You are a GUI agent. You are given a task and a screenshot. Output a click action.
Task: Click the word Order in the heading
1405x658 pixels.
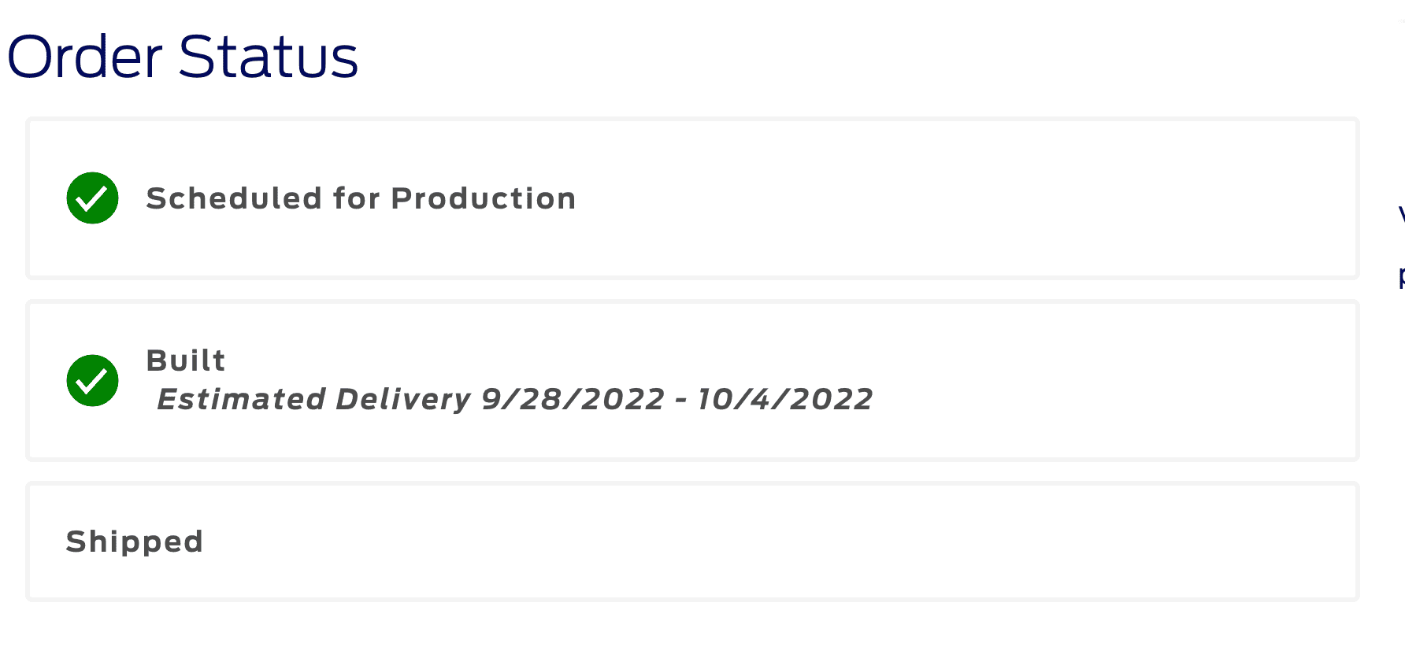pos(85,57)
